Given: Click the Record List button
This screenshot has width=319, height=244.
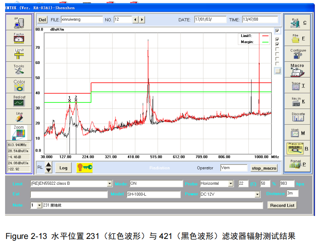Looking at the screenshot, I should tap(282, 205).
